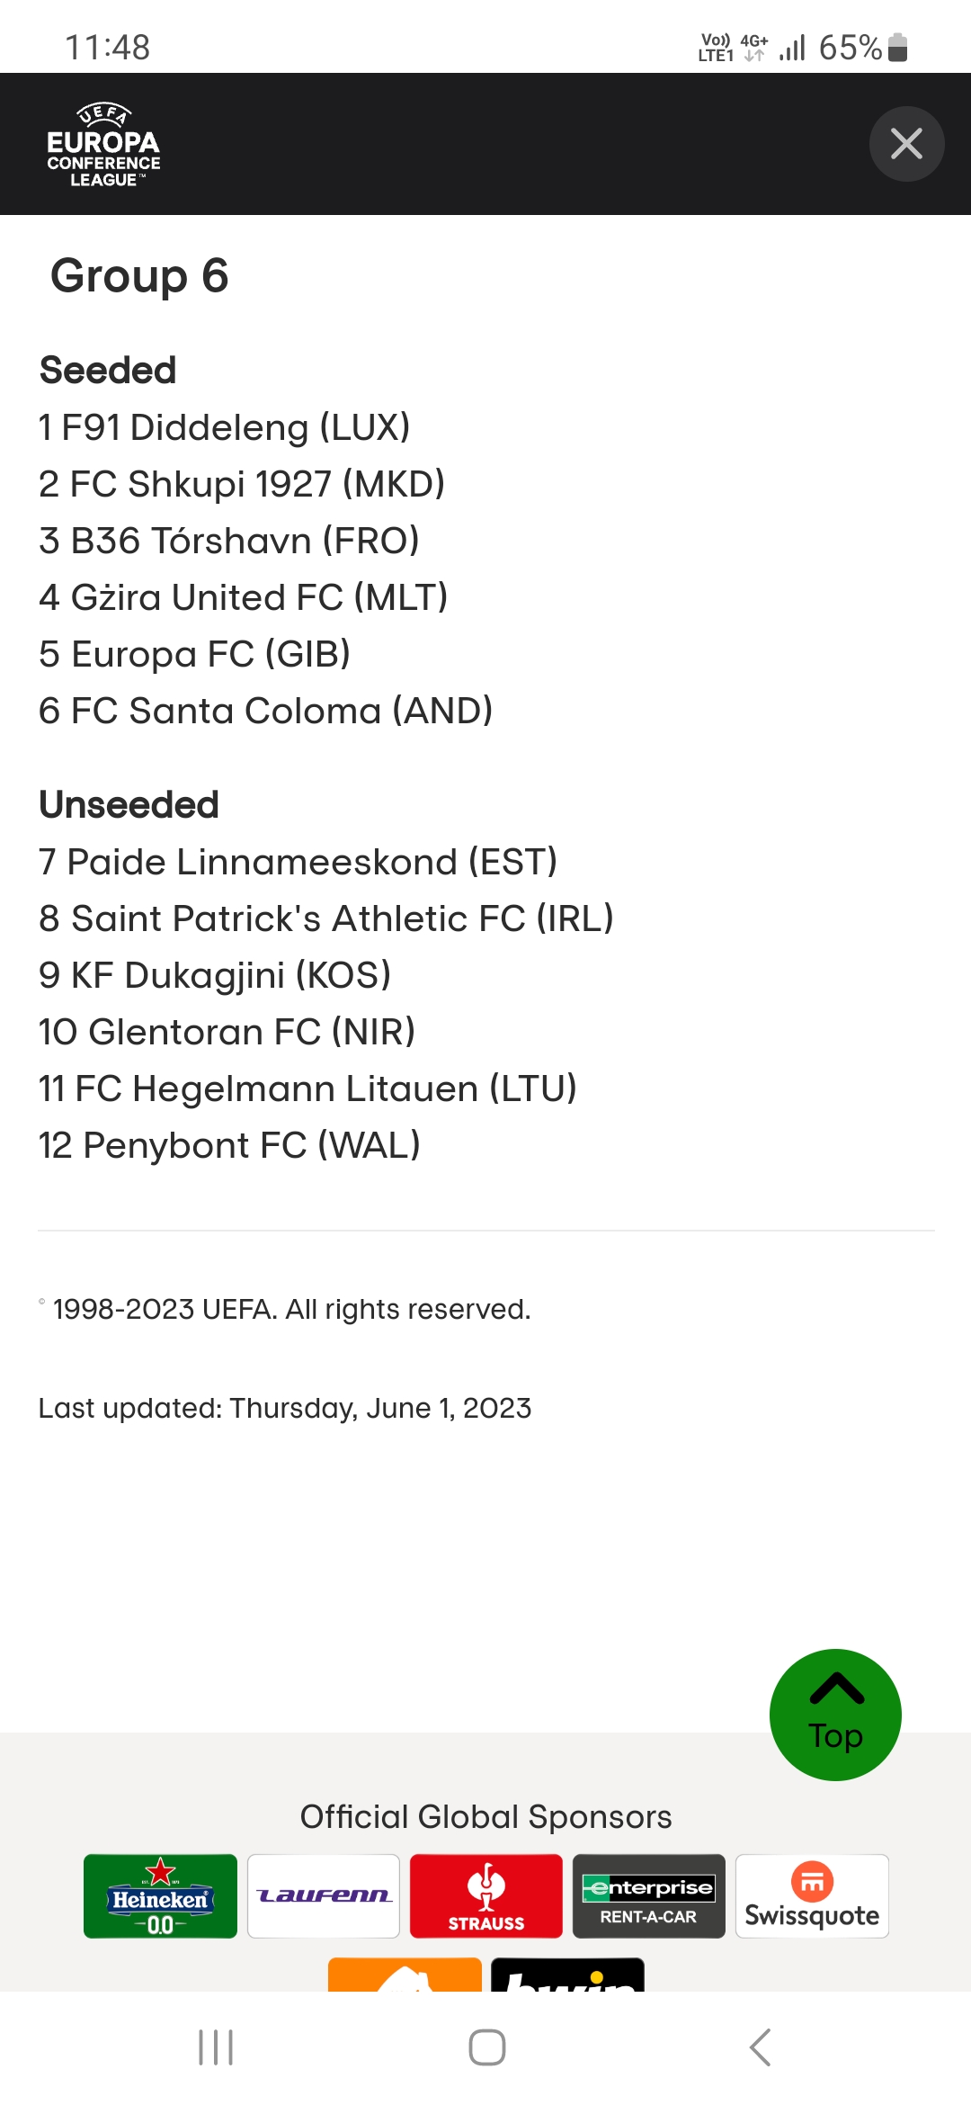Open the Heineken 0.0 sponsor logo
971x2105 pixels.
click(160, 1895)
